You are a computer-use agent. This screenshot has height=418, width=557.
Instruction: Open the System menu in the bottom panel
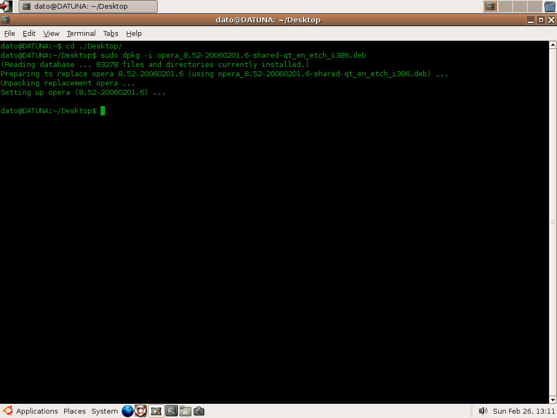pos(104,411)
